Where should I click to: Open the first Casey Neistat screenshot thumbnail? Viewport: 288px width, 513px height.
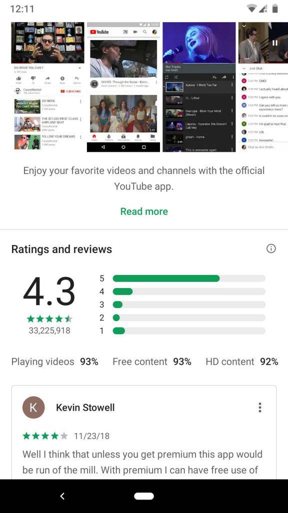47,87
